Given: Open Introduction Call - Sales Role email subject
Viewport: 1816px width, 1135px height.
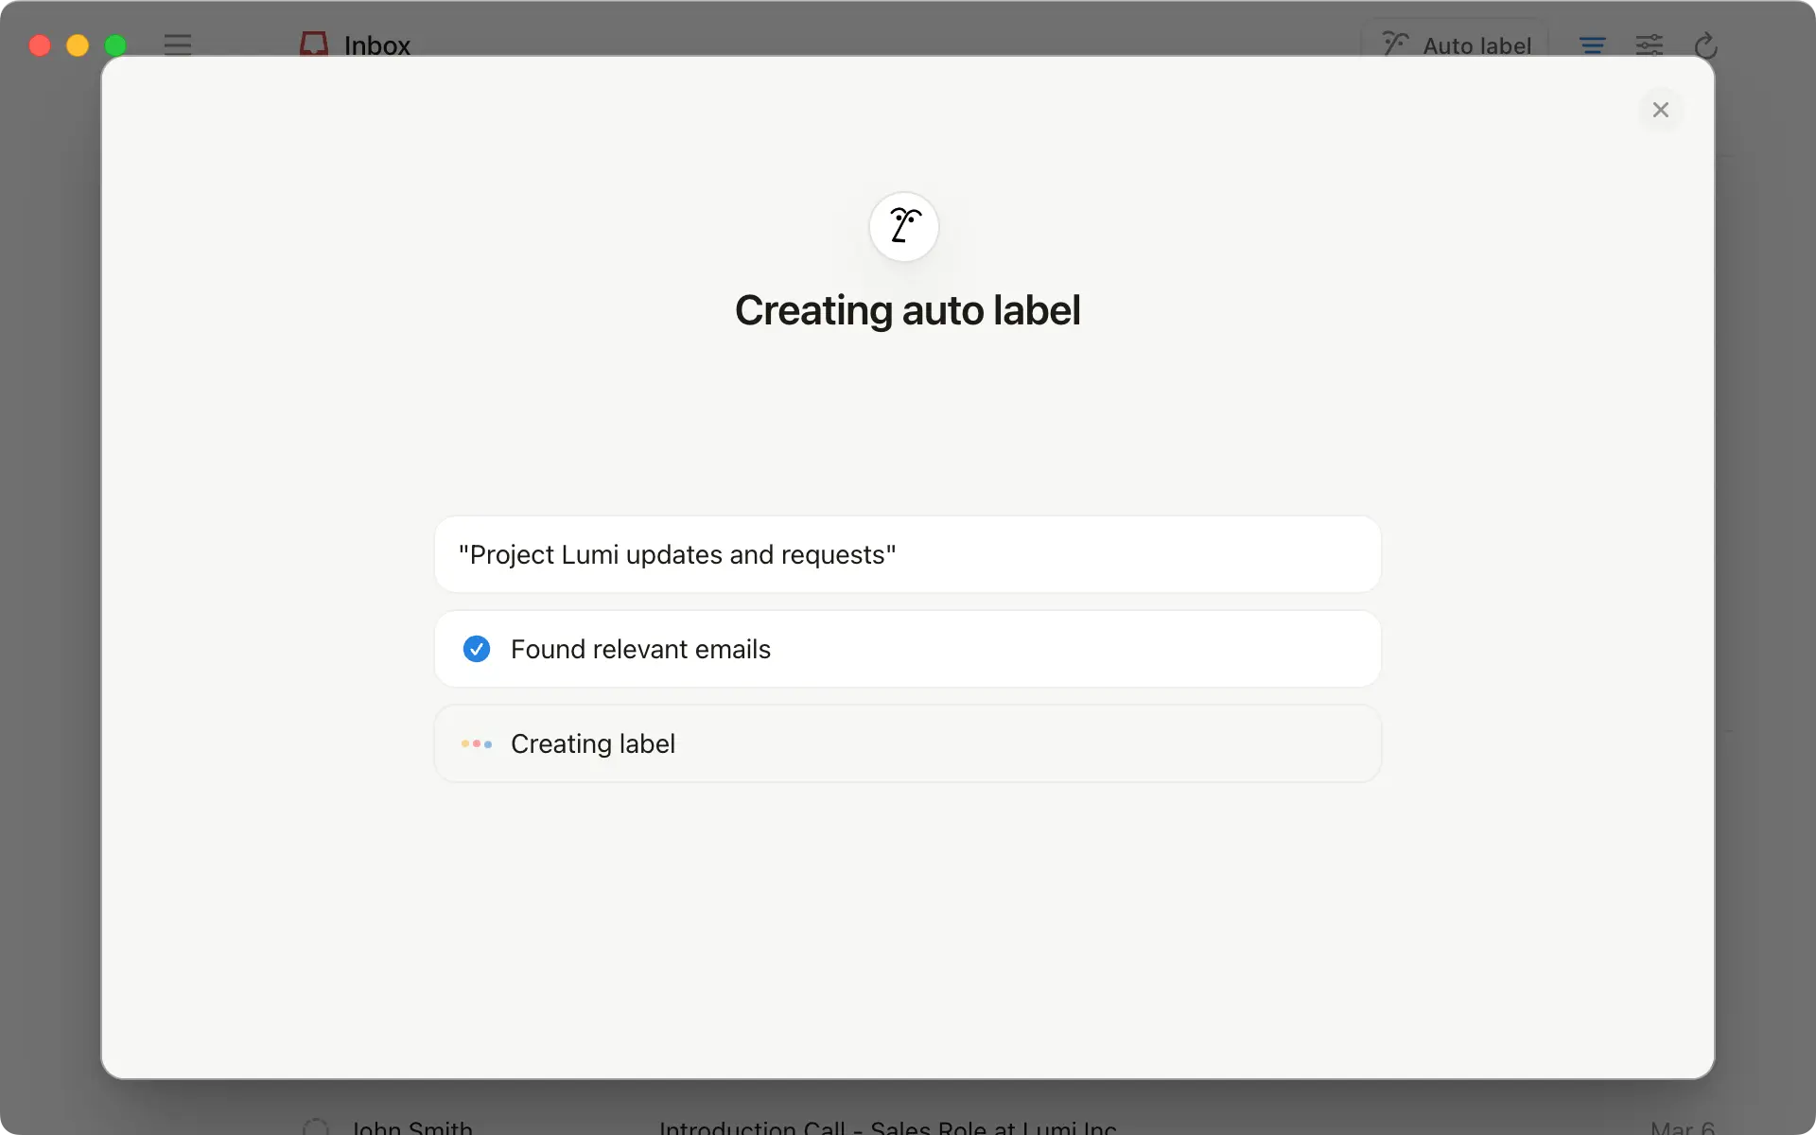Looking at the screenshot, I should [888, 1126].
